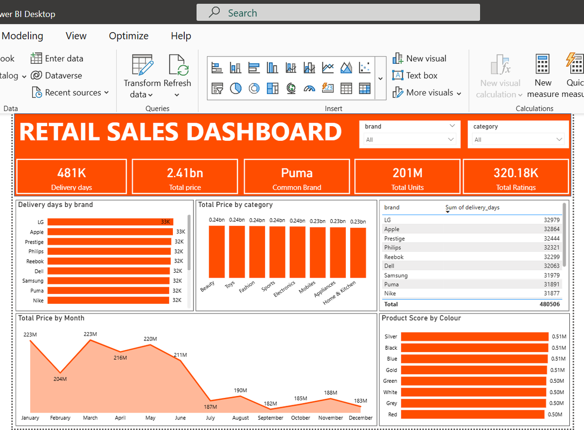The image size is (584, 430).
Task: Collapse the brand slicer header chevron
Action: click(x=452, y=126)
